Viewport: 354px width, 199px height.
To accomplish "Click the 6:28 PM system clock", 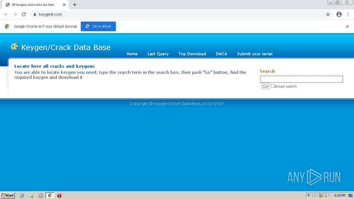I will pos(340,195).
